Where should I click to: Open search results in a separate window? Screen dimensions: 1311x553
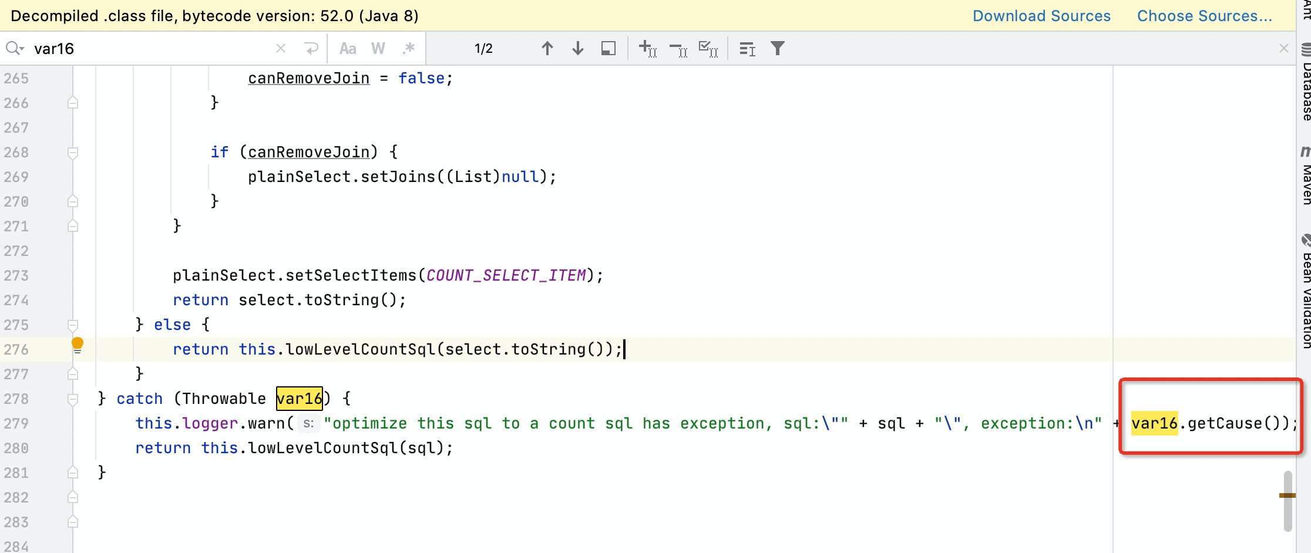609,48
